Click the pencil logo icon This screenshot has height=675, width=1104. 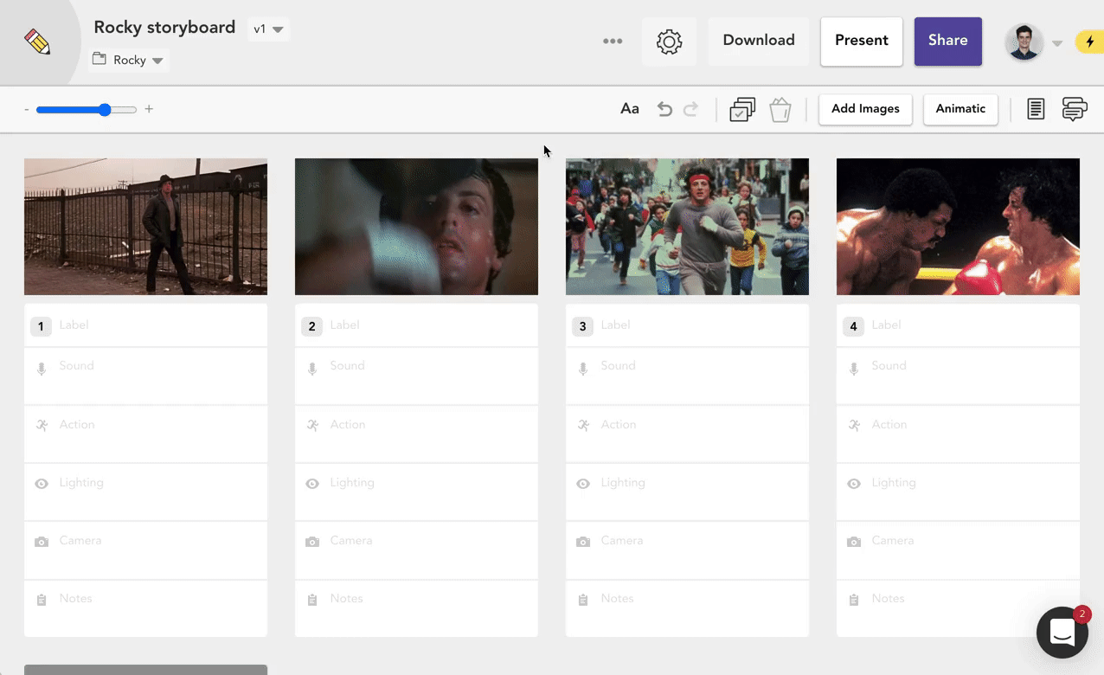tap(37, 42)
